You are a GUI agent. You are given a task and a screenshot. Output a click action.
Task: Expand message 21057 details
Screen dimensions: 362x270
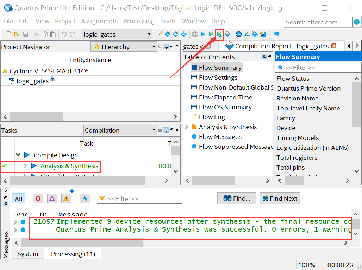click(x=15, y=222)
